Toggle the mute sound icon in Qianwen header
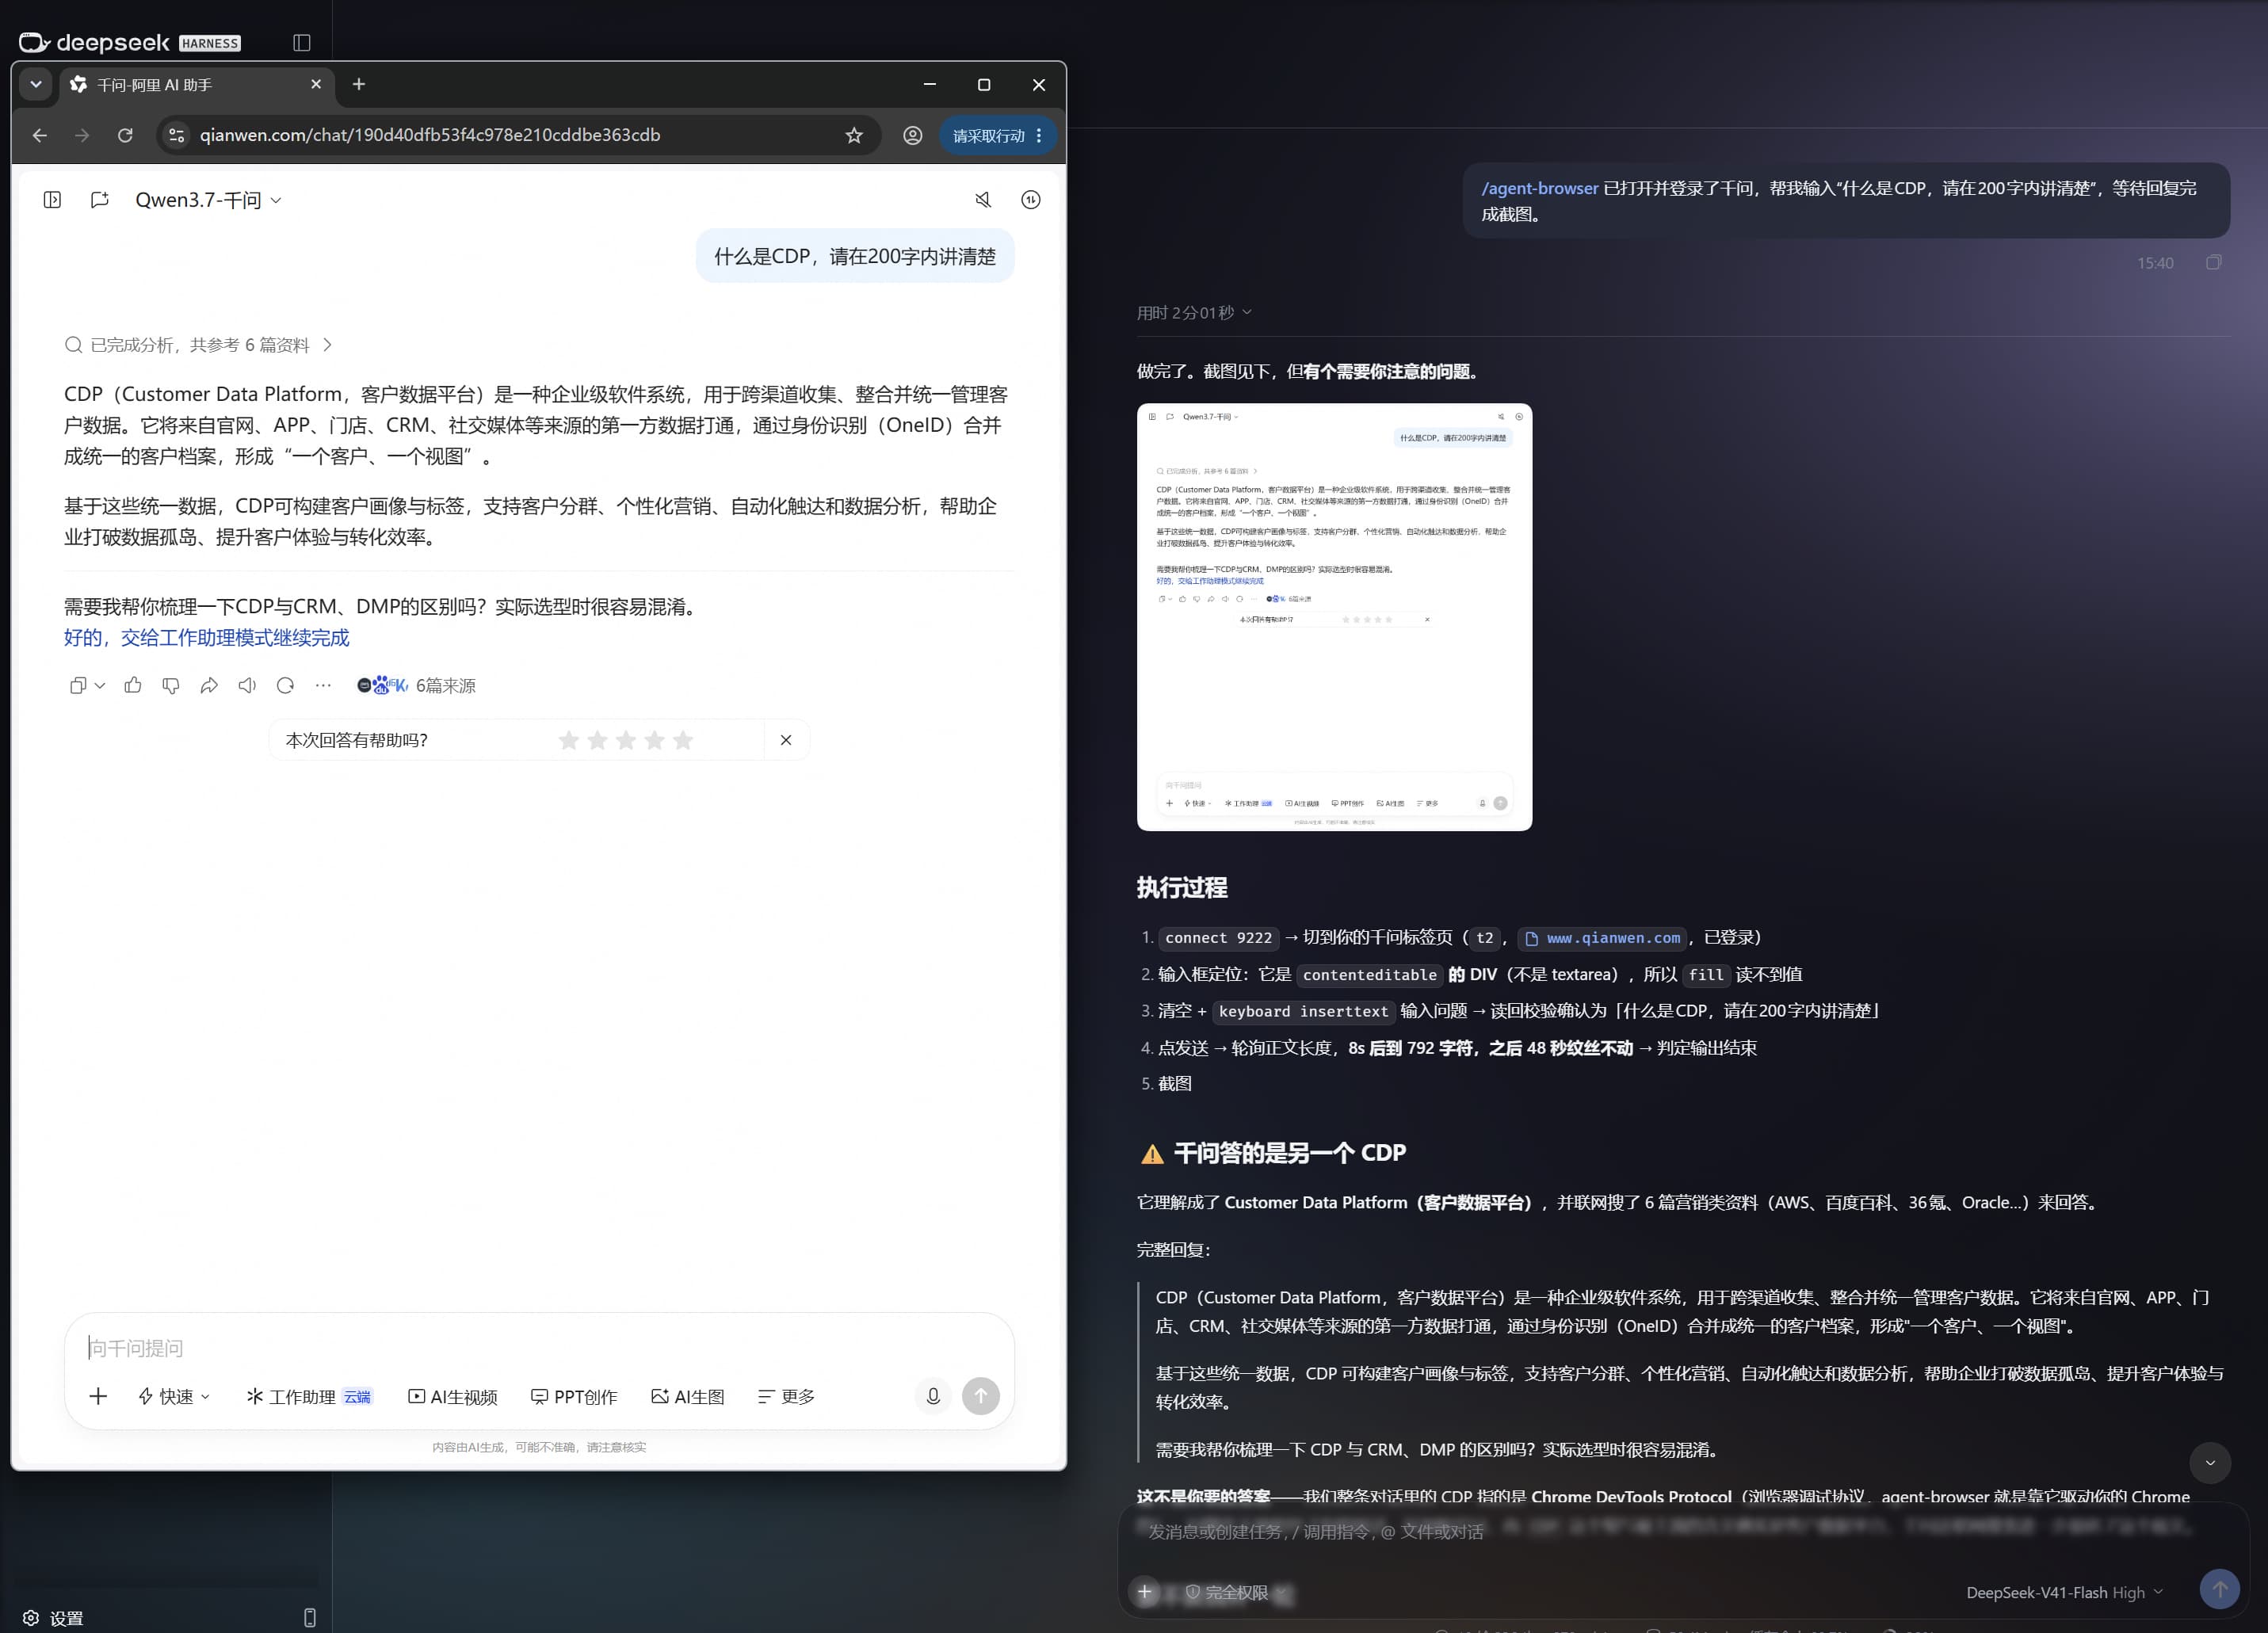 coord(983,200)
